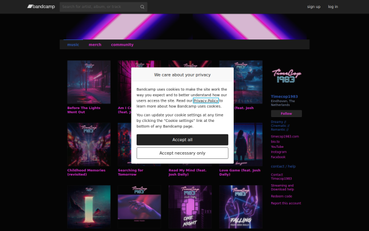The image size is (369, 231).
Task: Open the log in link
Action: pyautogui.click(x=333, y=7)
